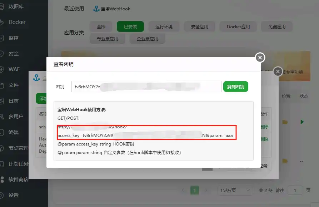Close the 查看密钥 dialog
The width and height of the screenshot is (319, 207).
point(260,57)
